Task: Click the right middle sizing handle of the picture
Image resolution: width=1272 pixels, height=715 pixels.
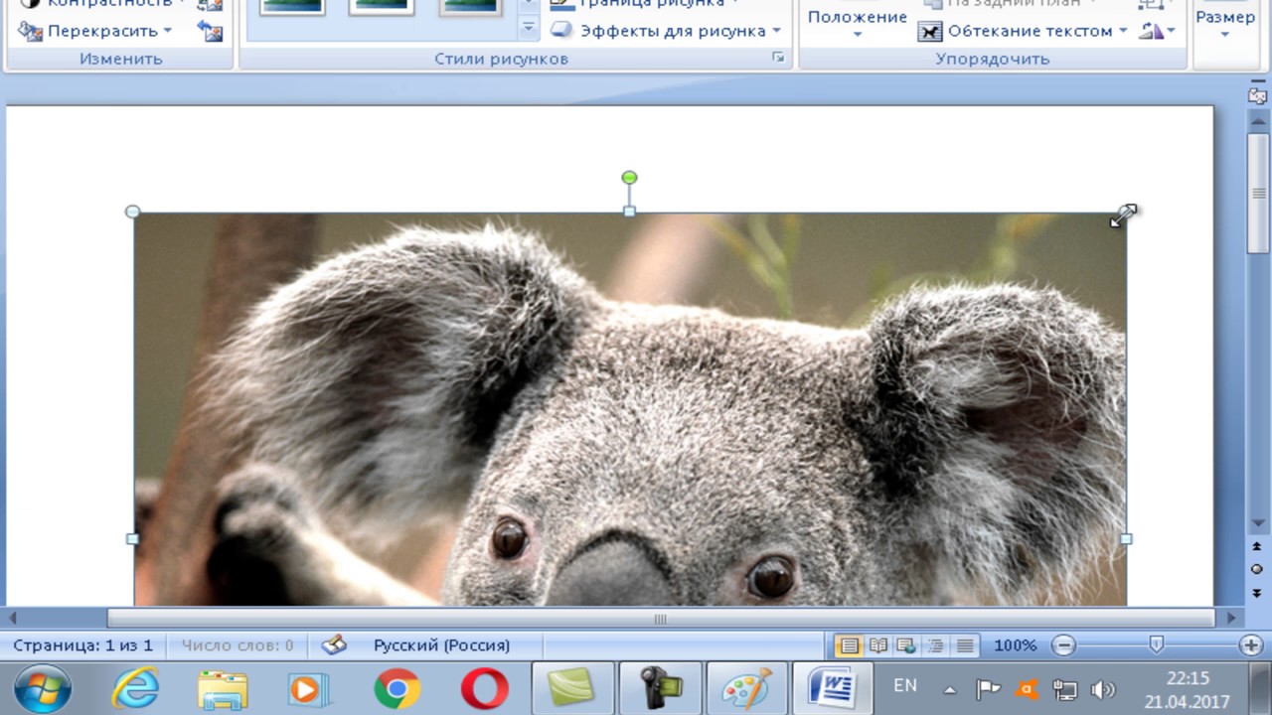Action: pos(1126,538)
